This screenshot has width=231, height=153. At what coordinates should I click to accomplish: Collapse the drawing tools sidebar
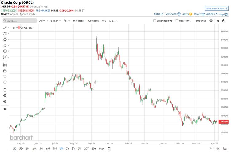click(5, 109)
